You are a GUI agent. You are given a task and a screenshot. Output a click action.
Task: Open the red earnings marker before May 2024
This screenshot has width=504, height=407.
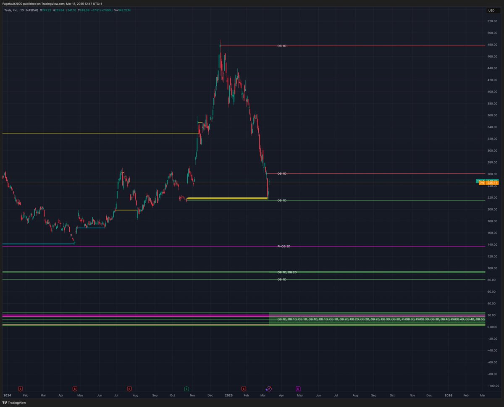(x=75, y=389)
